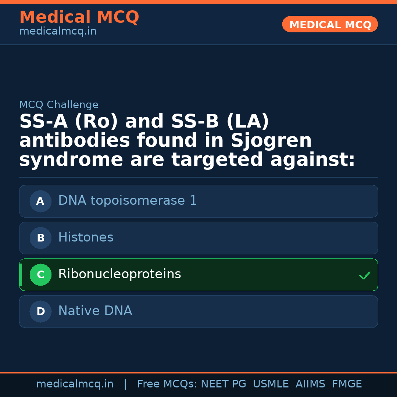Pick the Ribonucleoproteins answer text
Image resolution: width=397 pixels, height=397 pixels.
(119, 274)
